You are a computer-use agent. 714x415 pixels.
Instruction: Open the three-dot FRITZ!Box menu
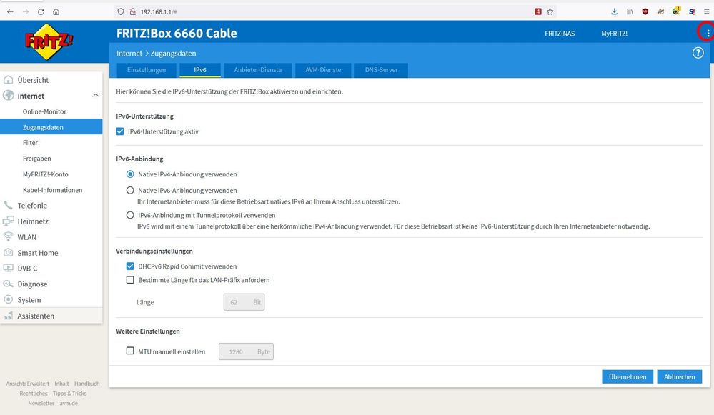tap(708, 34)
